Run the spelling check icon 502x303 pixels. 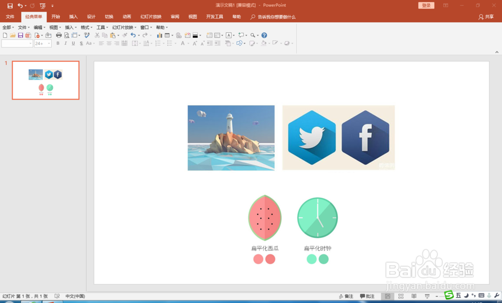pos(87,35)
